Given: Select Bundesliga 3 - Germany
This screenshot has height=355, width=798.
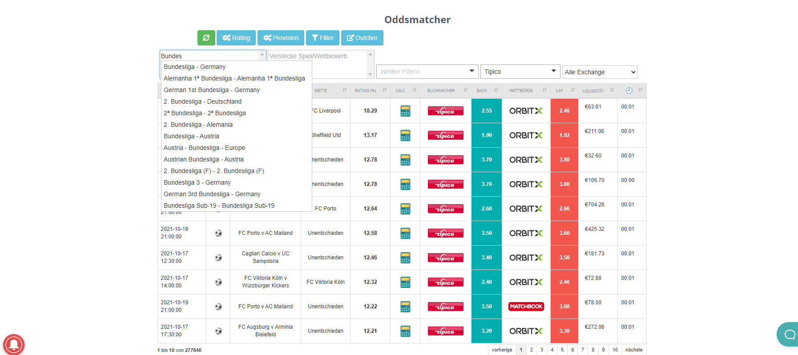Looking at the screenshot, I should click(x=236, y=182).
